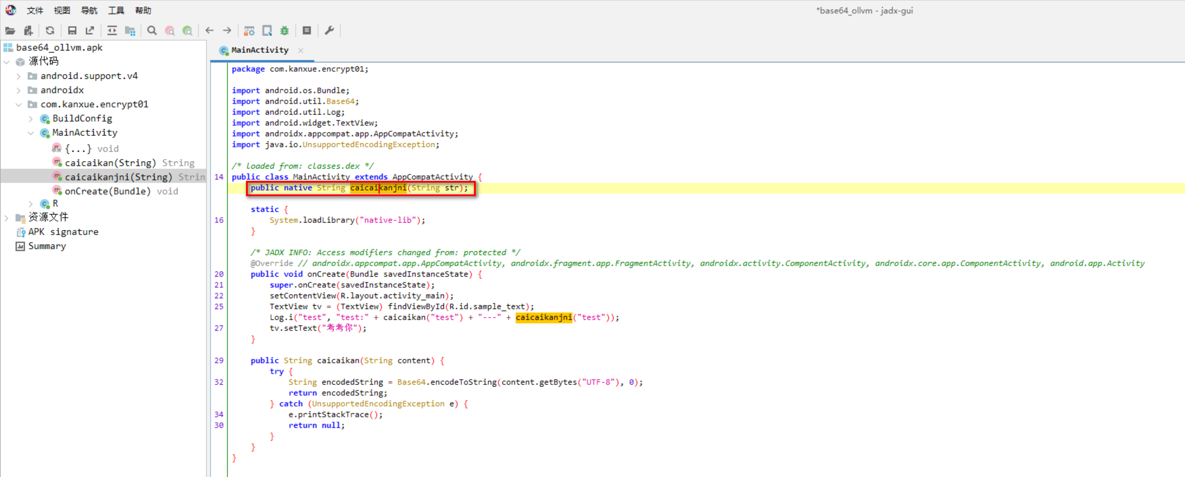This screenshot has width=1185, height=477.
Task: Open the debugger green bug icon
Action: [285, 31]
